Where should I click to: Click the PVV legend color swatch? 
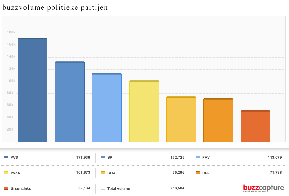198,157
